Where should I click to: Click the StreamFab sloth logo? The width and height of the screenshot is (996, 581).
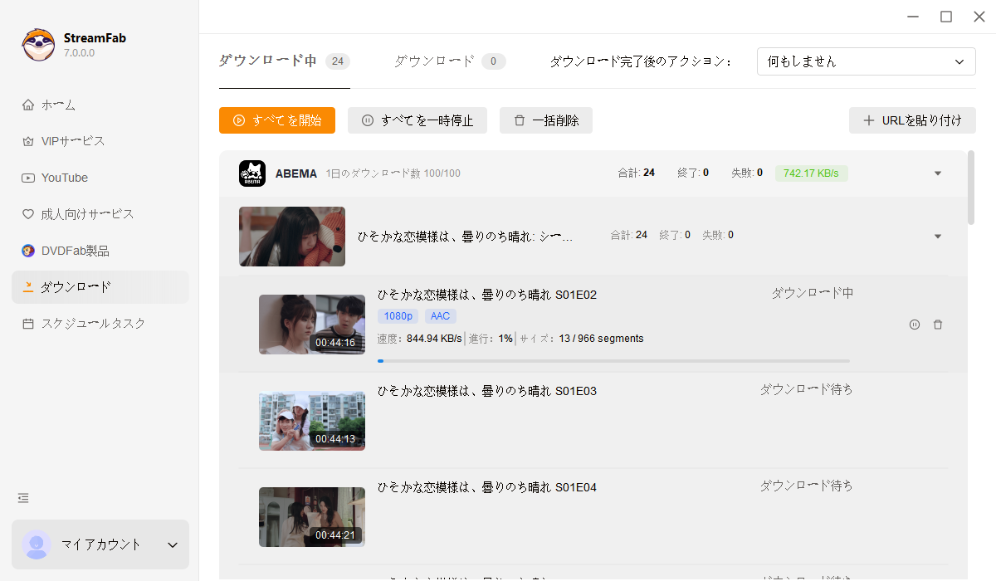point(38,45)
